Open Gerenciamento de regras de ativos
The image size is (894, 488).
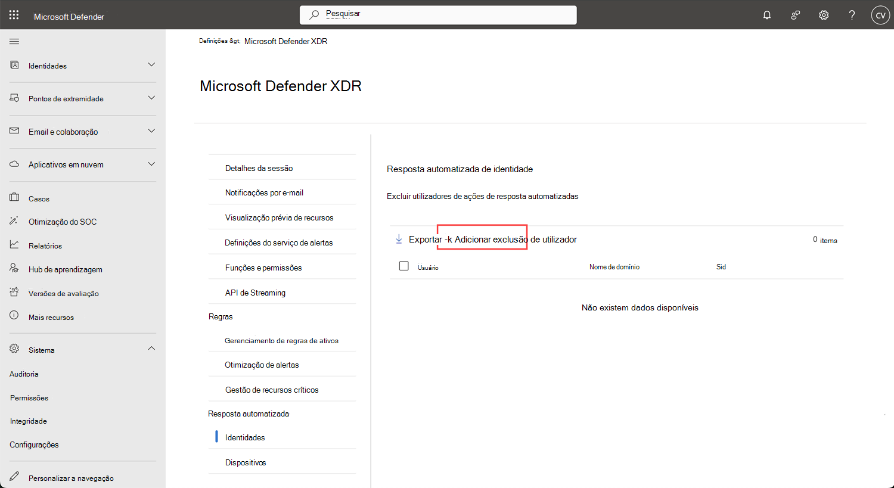pyautogui.click(x=282, y=341)
